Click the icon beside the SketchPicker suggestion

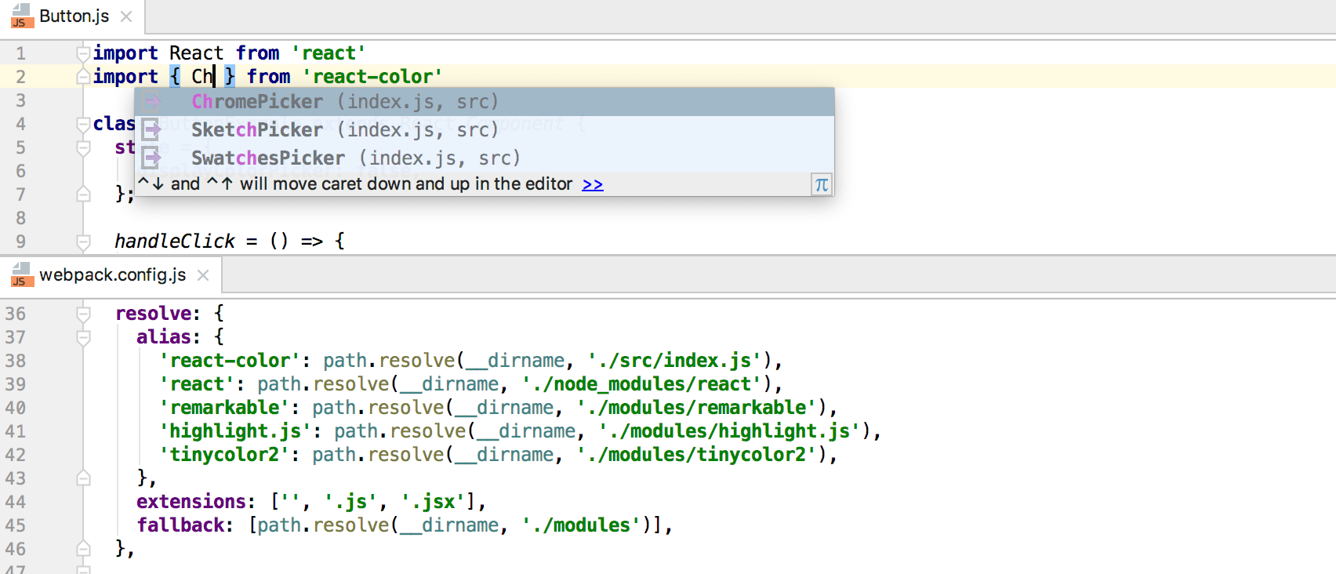tap(151, 129)
